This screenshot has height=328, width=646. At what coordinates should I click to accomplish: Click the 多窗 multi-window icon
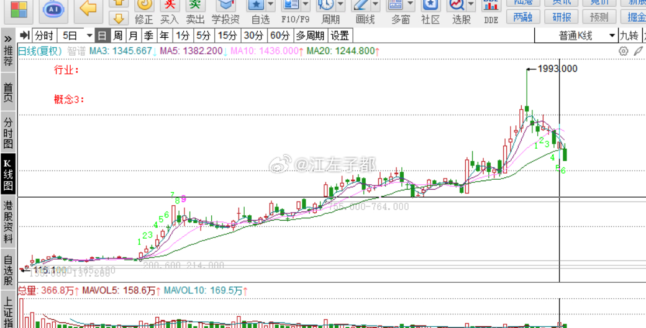(x=396, y=5)
